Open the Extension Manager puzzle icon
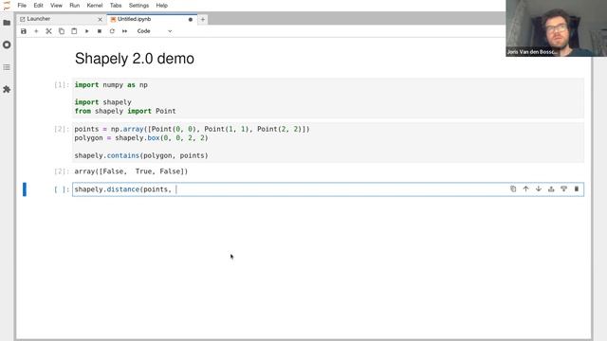The image size is (607, 341). (7, 89)
